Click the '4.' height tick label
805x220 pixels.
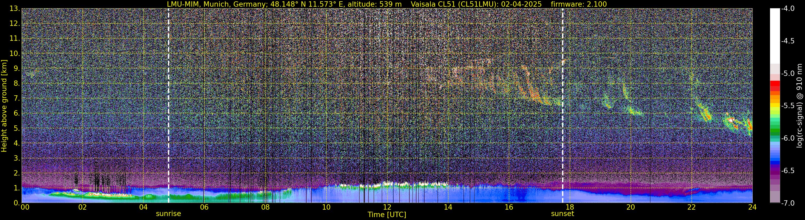(17, 143)
